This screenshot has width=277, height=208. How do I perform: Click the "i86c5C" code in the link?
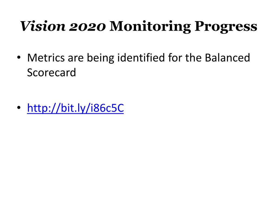tap(107, 108)
